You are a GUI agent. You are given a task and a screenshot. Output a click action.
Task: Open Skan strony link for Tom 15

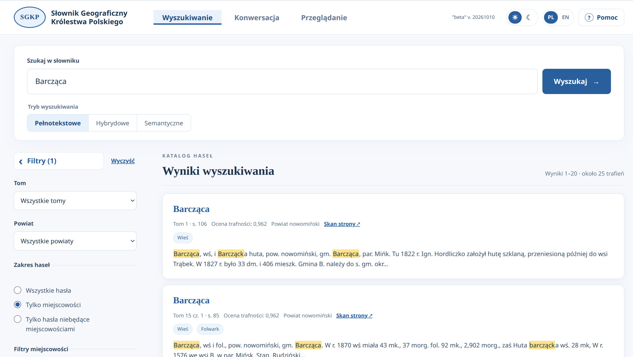point(354,316)
